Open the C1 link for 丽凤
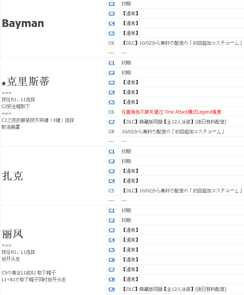Viewport: 244px width, 295px height. point(111,210)
